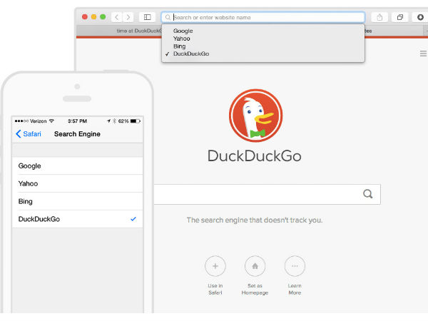Click the Use in Safari plus icon
The width and height of the screenshot is (428, 321).
point(215,266)
